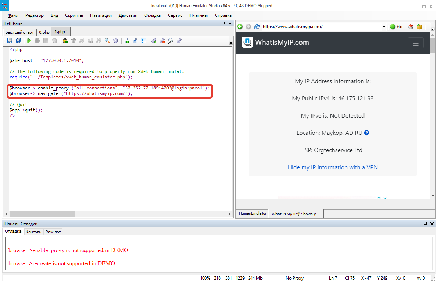The image size is (438, 284).
Task: Open the WhatIsMyIP hamburger menu
Action: [x=415, y=43]
